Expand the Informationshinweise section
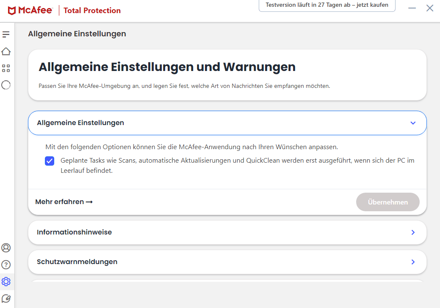 (227, 232)
